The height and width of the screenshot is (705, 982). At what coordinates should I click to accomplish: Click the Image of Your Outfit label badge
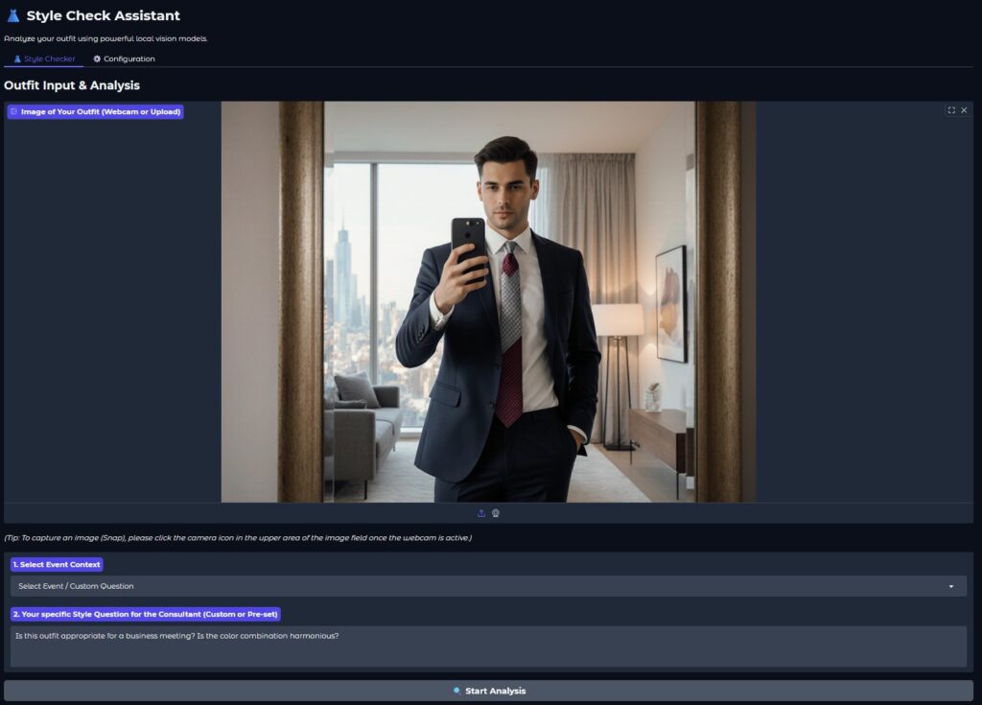tap(94, 111)
